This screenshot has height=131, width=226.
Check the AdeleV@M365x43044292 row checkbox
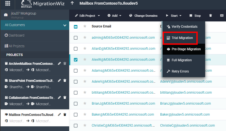(x=76, y=82)
